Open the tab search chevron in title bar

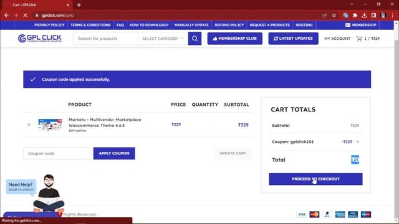[x=352, y=4]
